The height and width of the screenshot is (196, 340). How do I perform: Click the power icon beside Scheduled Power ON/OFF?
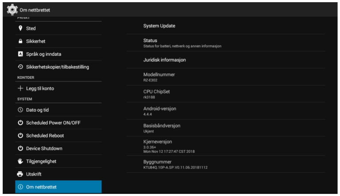(x=20, y=123)
